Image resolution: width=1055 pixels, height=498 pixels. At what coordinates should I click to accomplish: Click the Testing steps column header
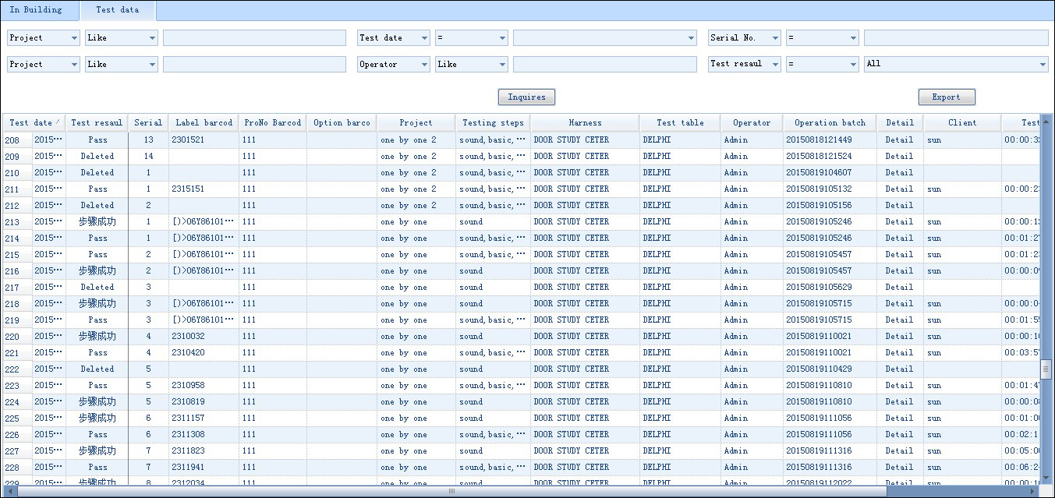click(x=493, y=122)
